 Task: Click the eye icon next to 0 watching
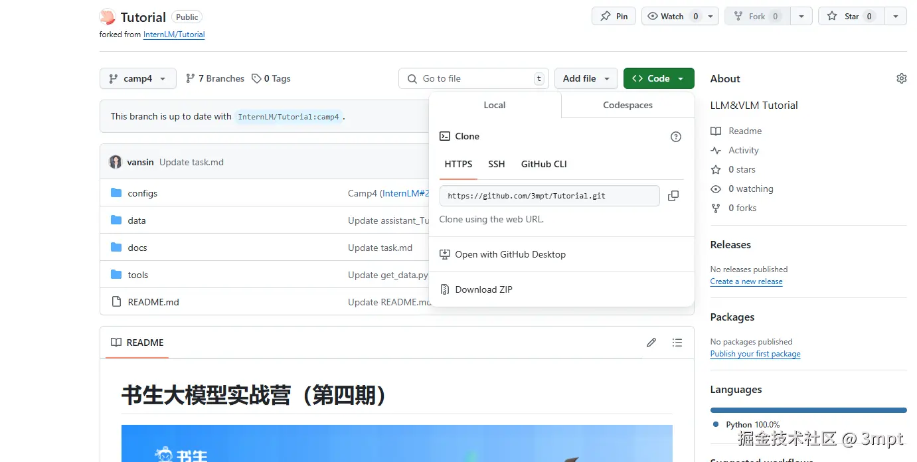tap(716, 189)
